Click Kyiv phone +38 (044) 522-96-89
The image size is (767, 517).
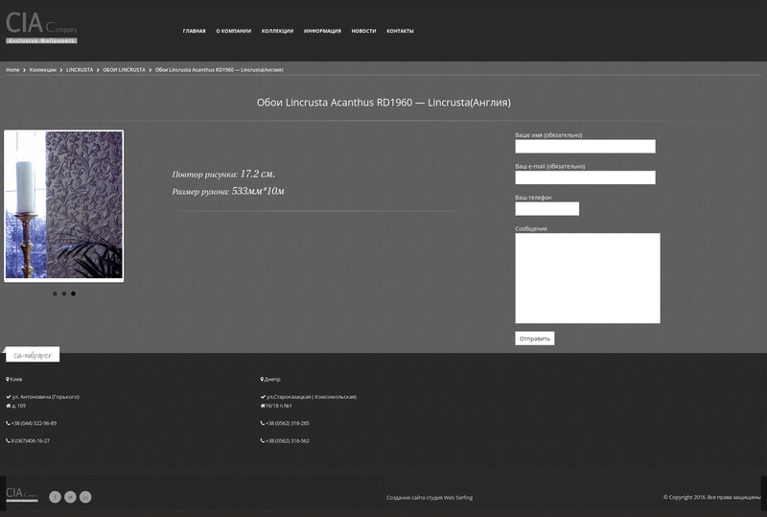34,424
